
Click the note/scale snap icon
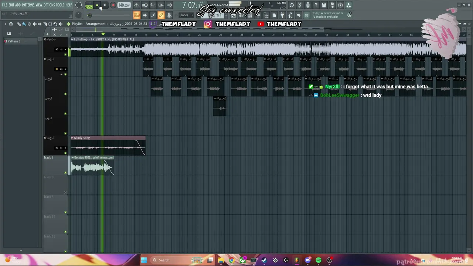click(x=153, y=15)
